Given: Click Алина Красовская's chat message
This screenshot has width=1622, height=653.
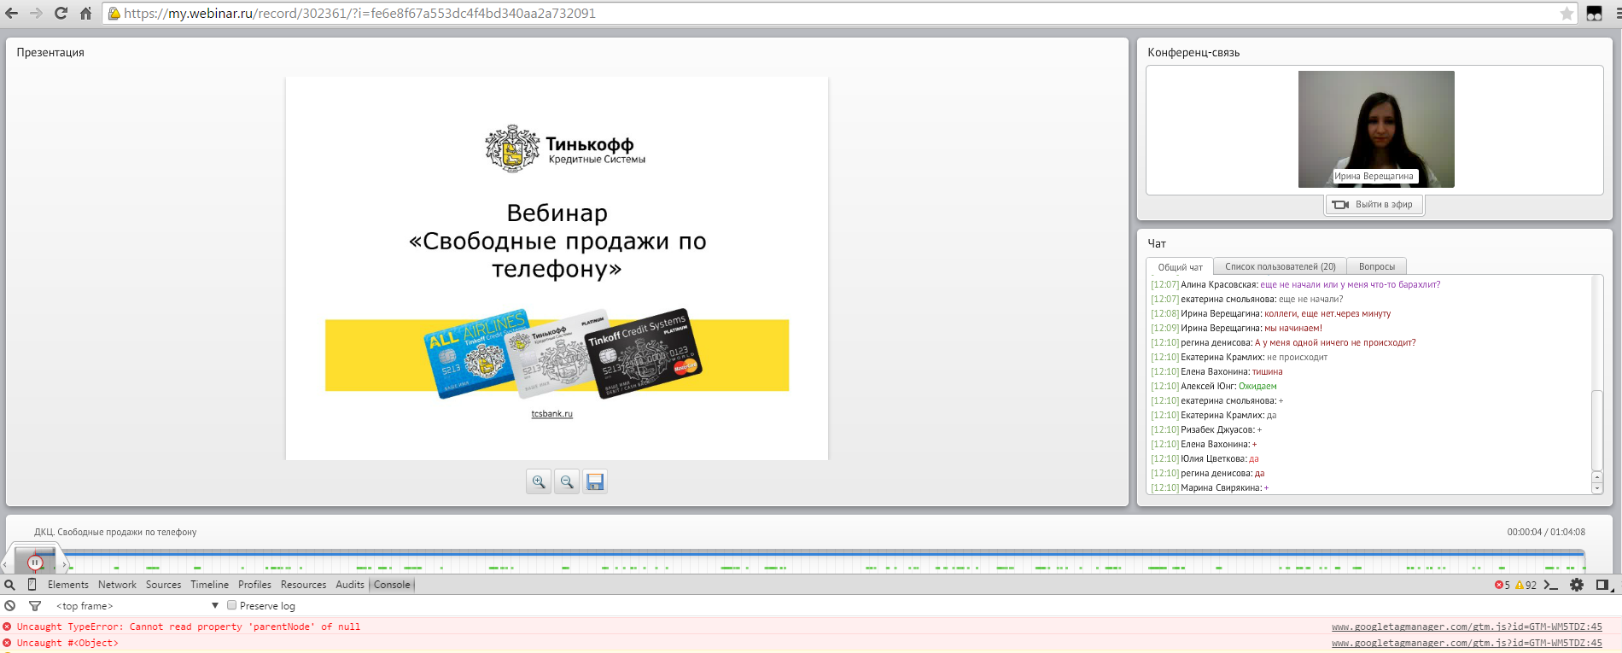Looking at the screenshot, I should coord(1295,285).
